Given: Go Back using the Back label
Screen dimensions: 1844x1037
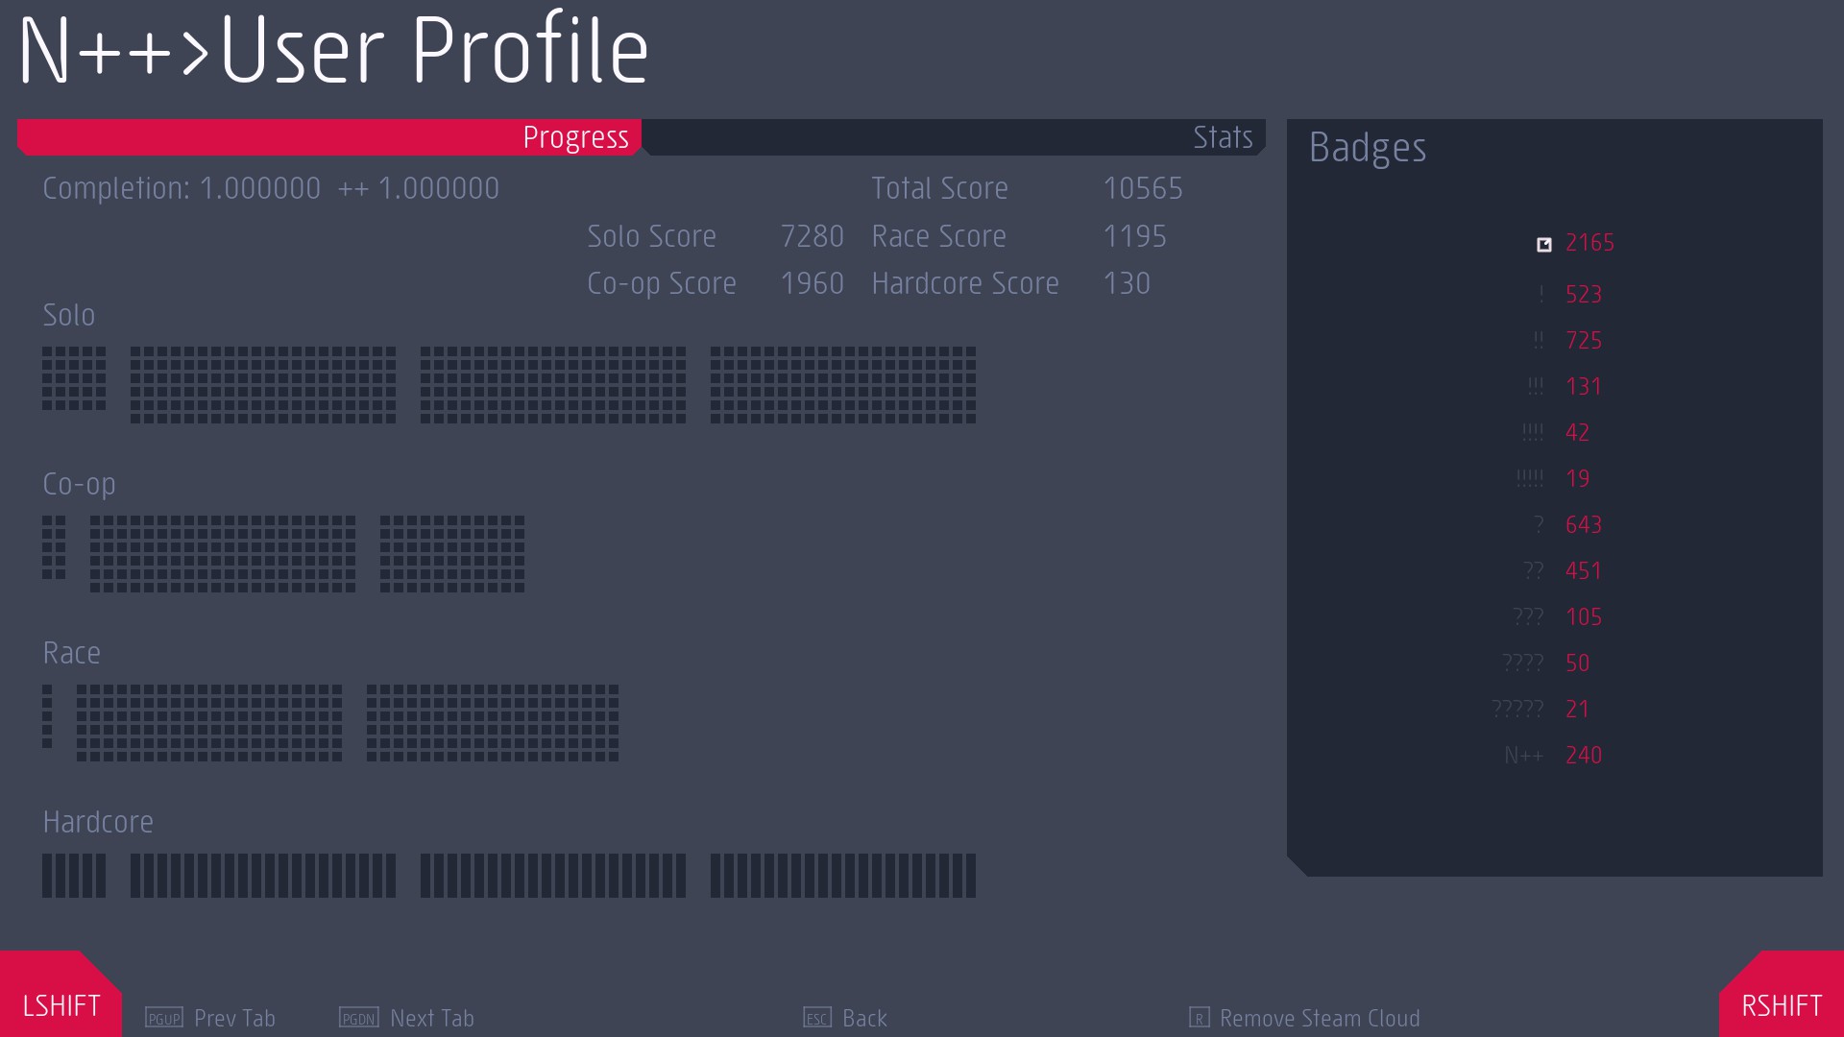Looking at the screenshot, I should coord(864,1018).
